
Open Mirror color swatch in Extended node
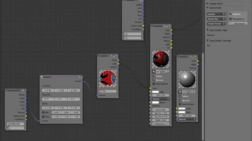pos(156,102)
